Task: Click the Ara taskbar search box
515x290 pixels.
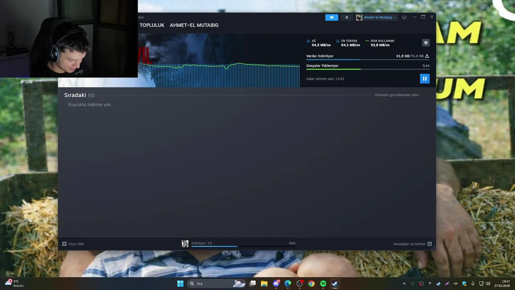Action: pos(216,284)
